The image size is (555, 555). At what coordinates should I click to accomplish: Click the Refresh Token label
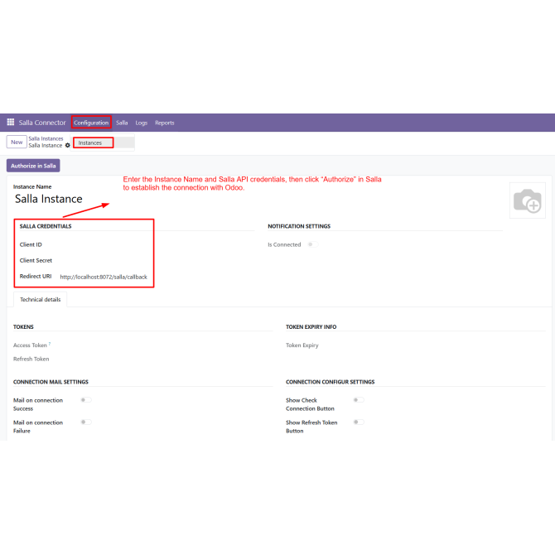[31, 359]
